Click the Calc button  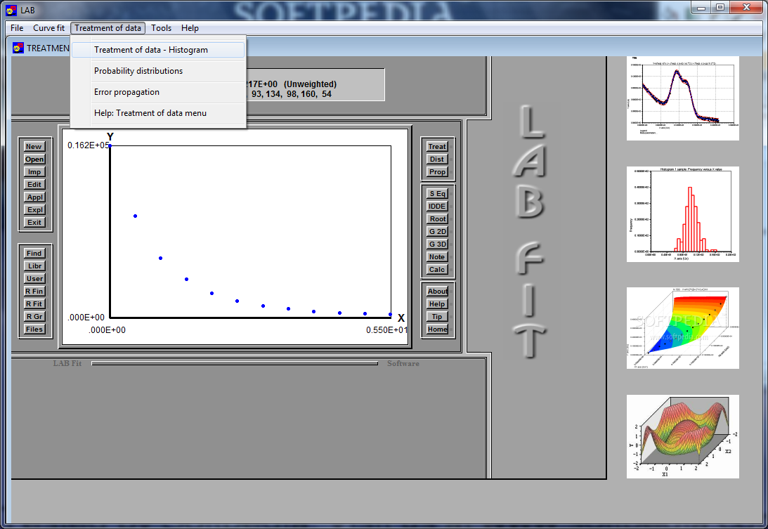[437, 270]
